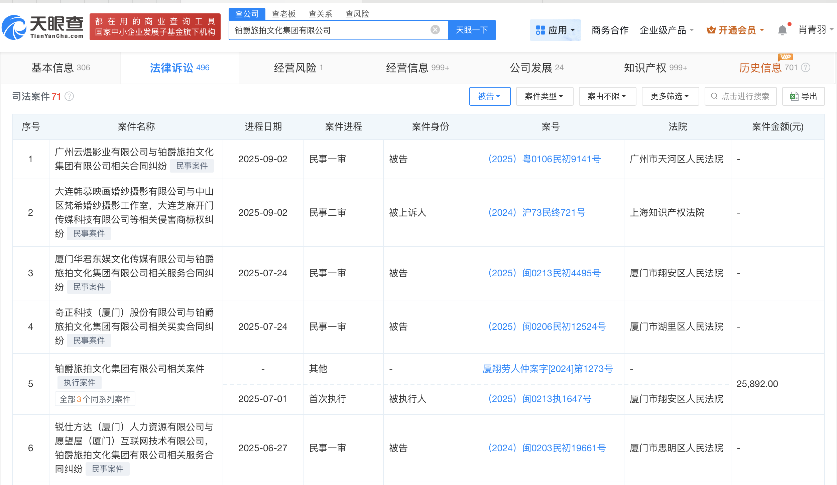This screenshot has height=485, width=837.
Task: Click 厦门市湖里区人民法院 court cell
Action: [x=676, y=326]
